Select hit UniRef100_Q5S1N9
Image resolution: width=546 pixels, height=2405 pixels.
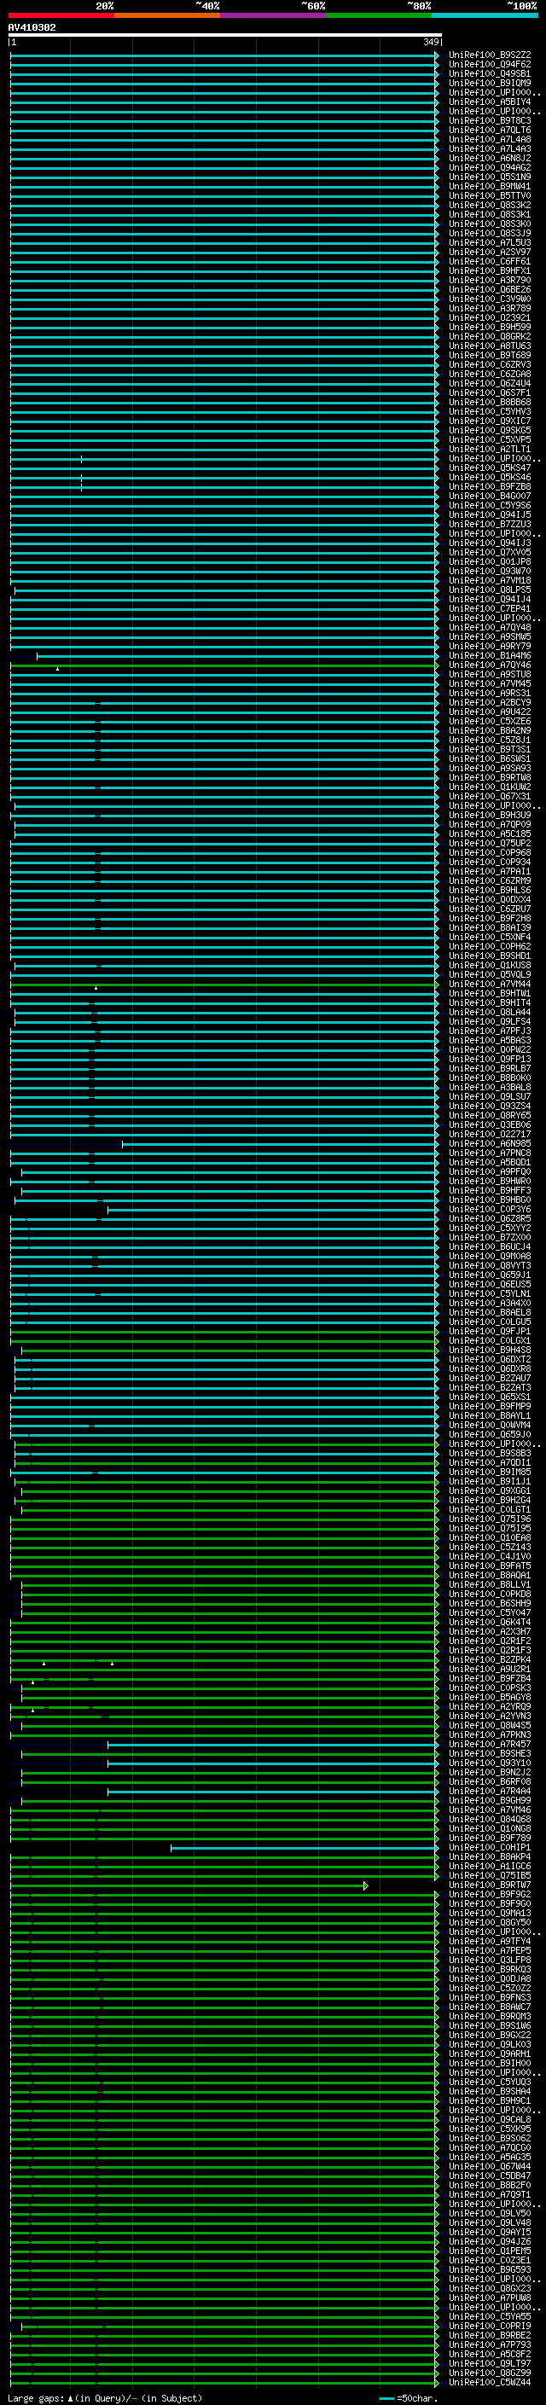click(489, 177)
